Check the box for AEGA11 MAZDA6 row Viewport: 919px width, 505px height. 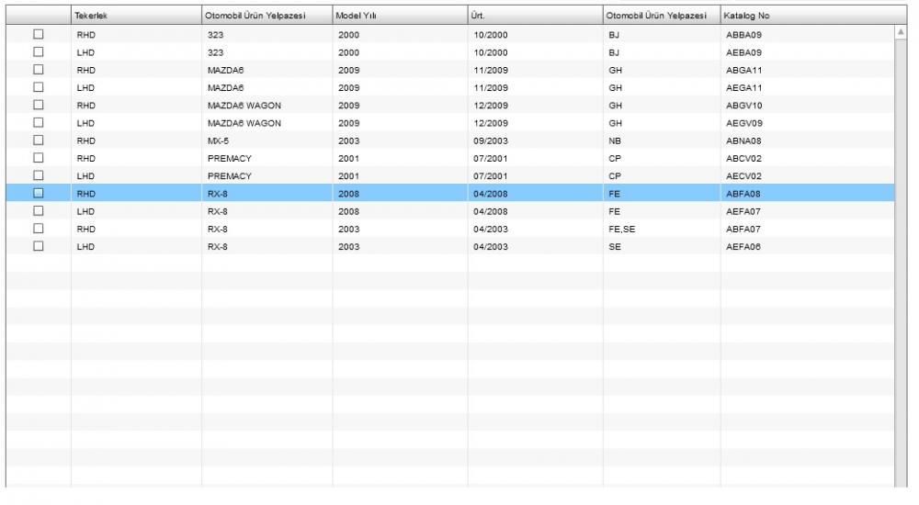[x=38, y=87]
